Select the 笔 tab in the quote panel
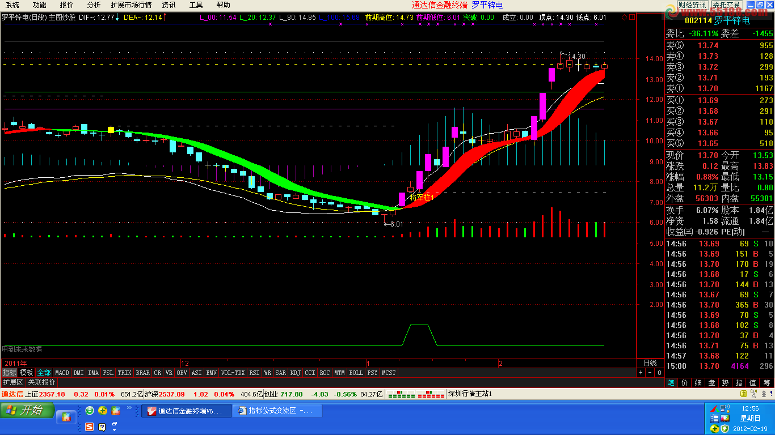775x435 pixels. 671,383
